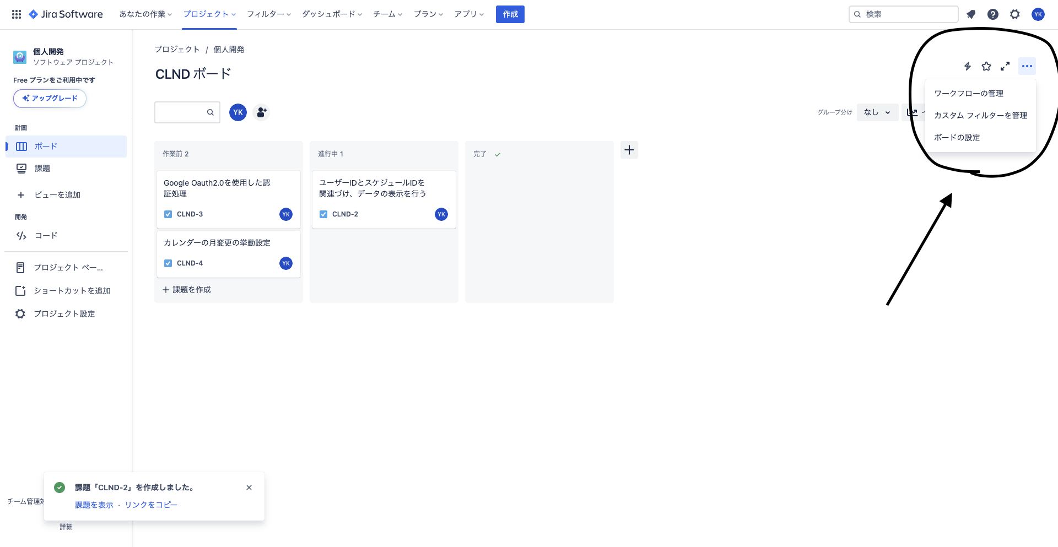This screenshot has width=1058, height=547.
Task: Click ビューを追加 in sidebar
Action: click(x=66, y=195)
